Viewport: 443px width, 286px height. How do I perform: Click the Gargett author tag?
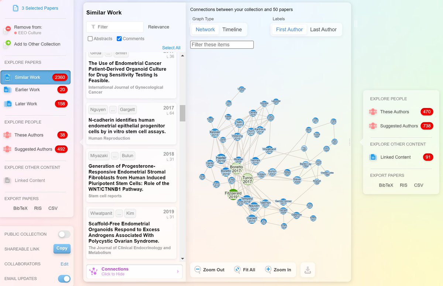127,109
